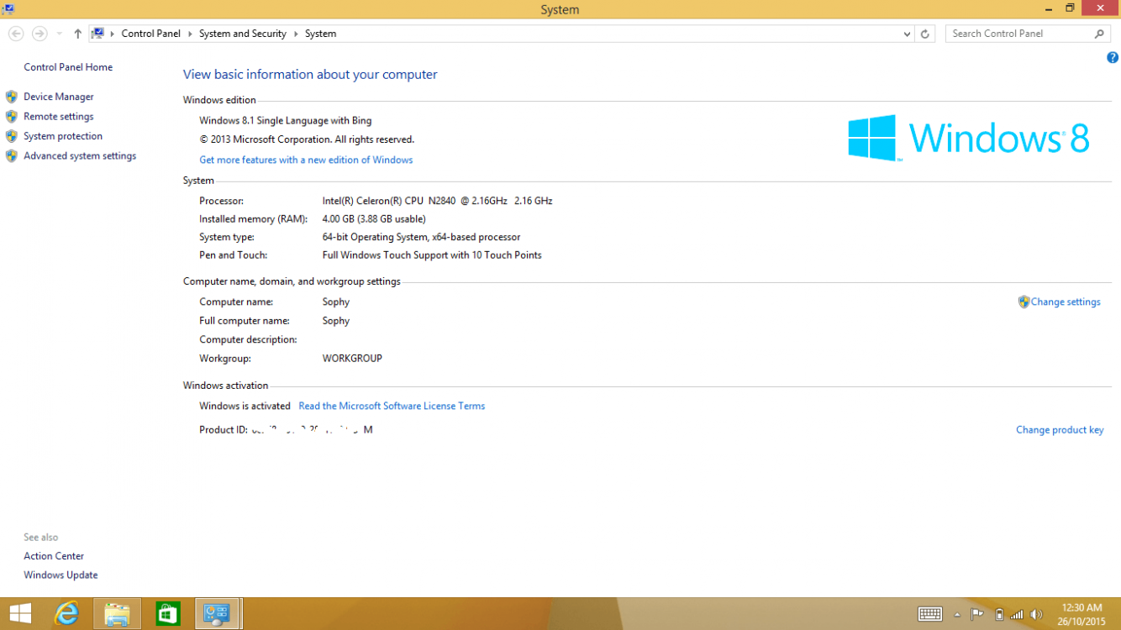Open Internet Explorer from the taskbar
The image size is (1121, 630).
(x=66, y=614)
